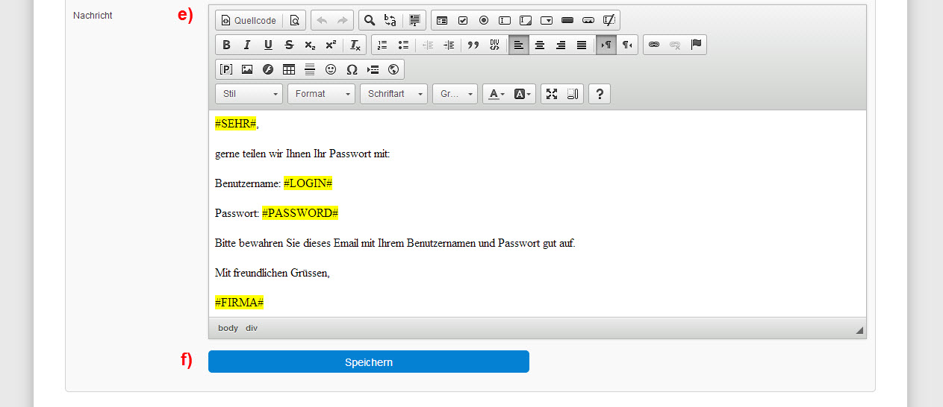This screenshot has width=943, height=407.
Task: Insert a text field form element
Action: [505, 20]
